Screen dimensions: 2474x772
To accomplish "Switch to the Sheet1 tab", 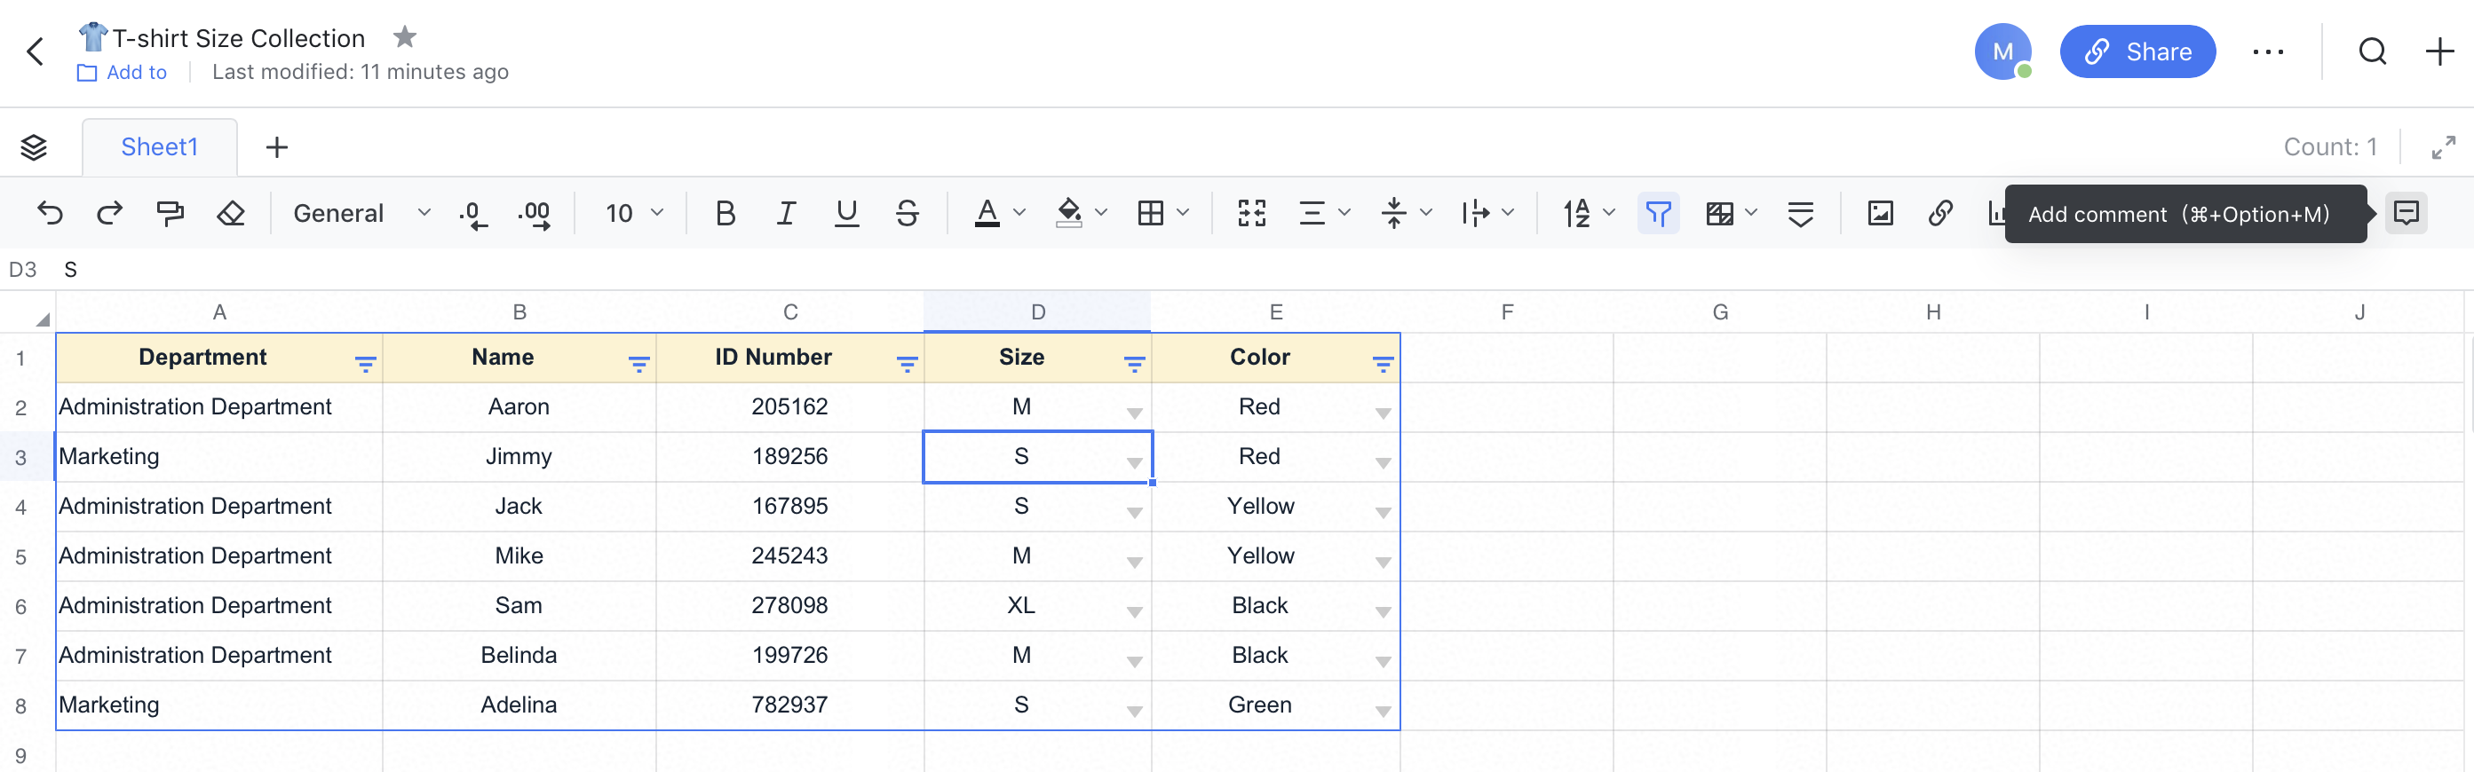I will 160,147.
